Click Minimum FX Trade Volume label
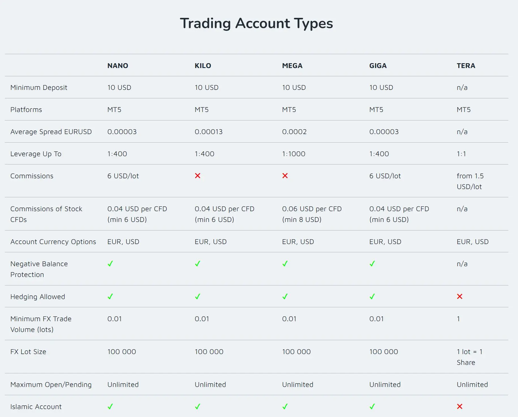Image resolution: width=518 pixels, height=417 pixels. click(x=41, y=324)
